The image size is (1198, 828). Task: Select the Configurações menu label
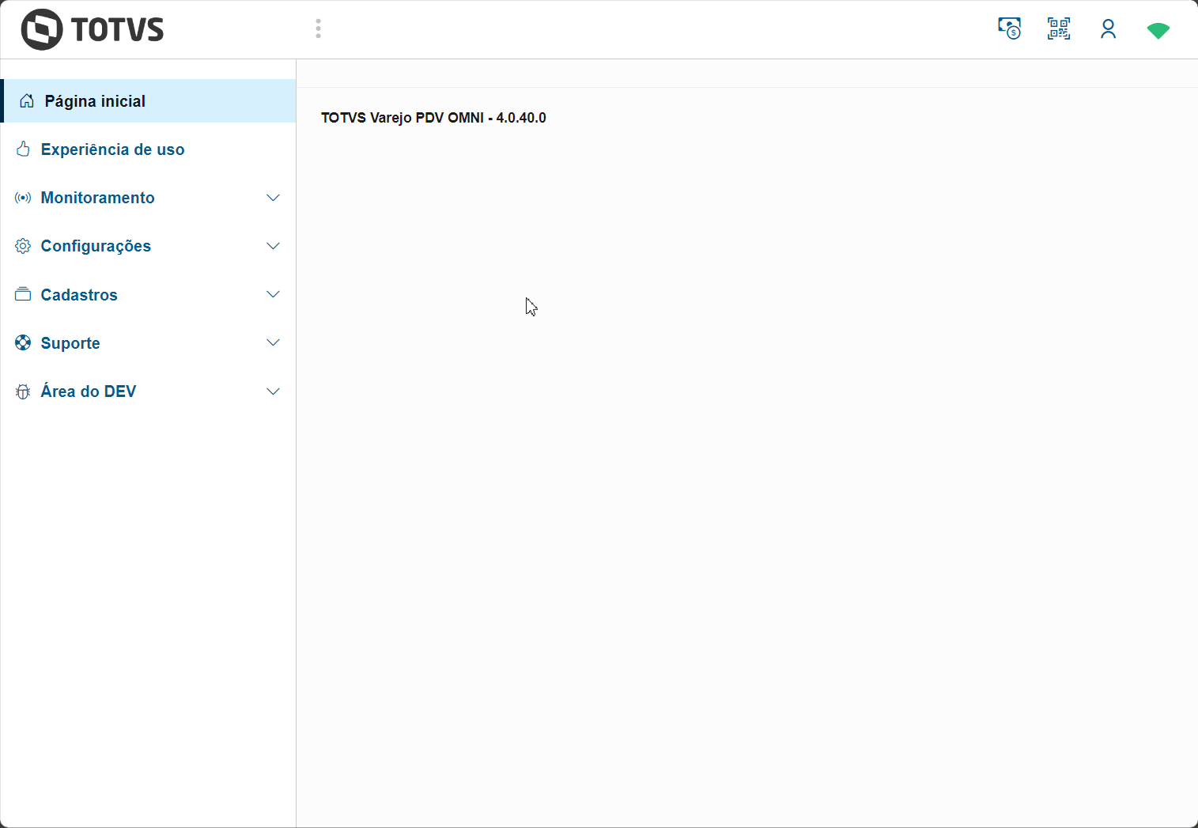pos(96,246)
